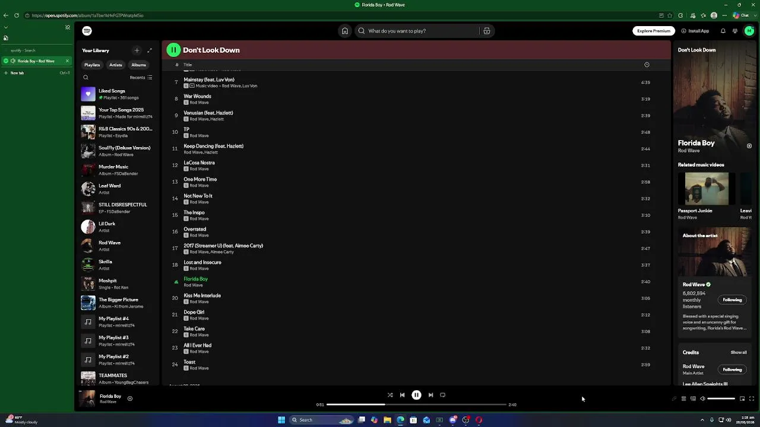Collapse the vertical tabs chevron

[x=6, y=27]
